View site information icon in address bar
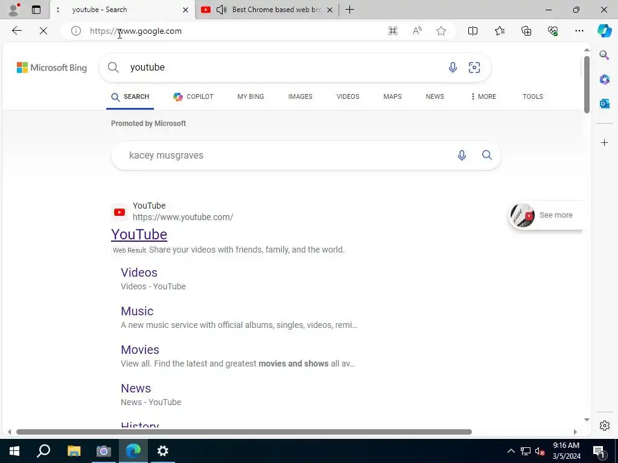 (x=76, y=31)
